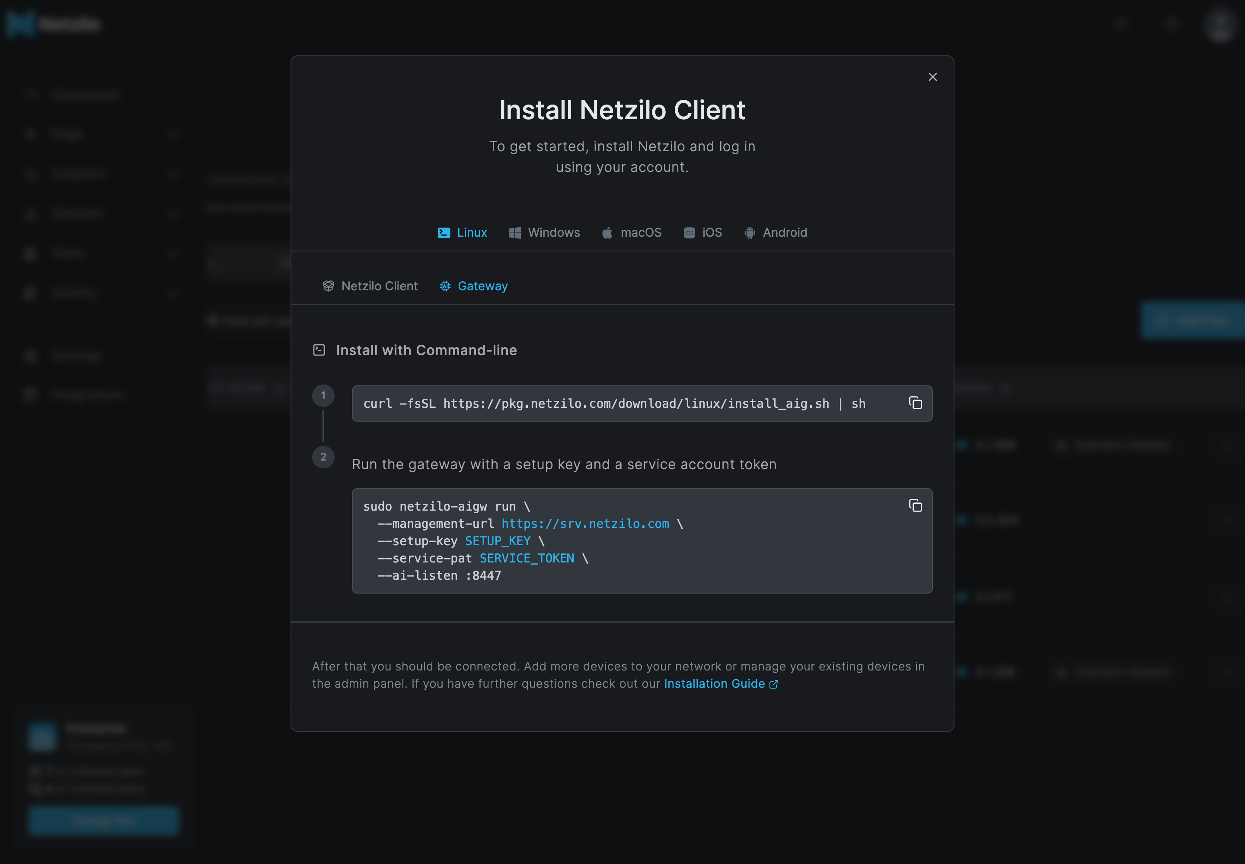
Task: Select the Linux platform tab
Action: pos(462,233)
